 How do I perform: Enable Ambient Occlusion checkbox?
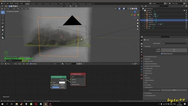(x=146, y=57)
